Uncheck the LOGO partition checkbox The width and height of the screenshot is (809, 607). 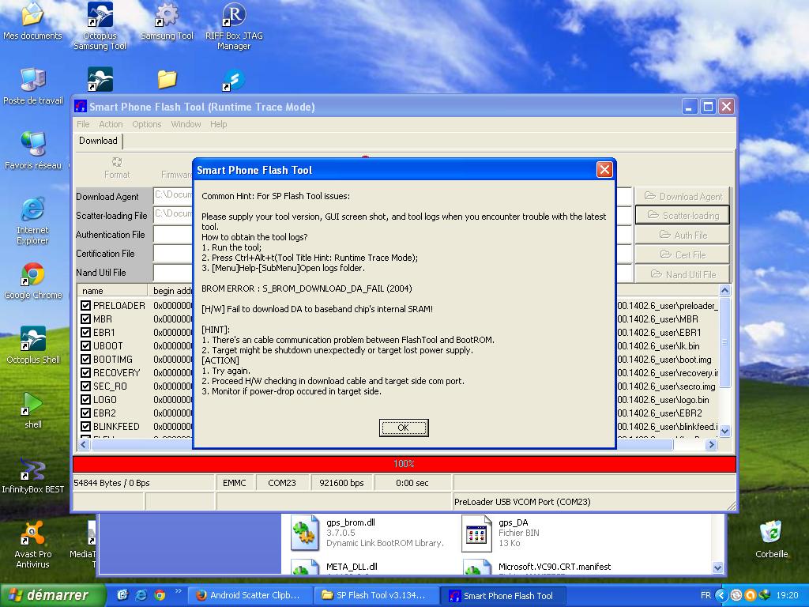(85, 399)
